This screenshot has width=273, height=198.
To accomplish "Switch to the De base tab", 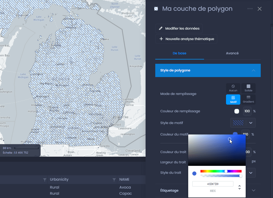I will point(180,53).
